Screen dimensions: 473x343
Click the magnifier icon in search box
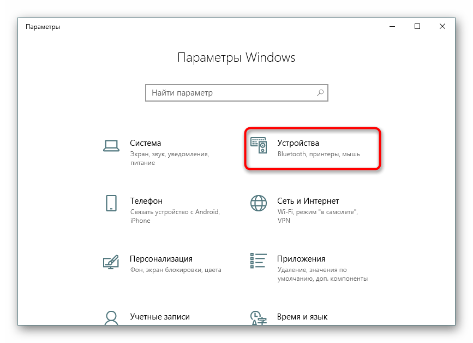320,93
